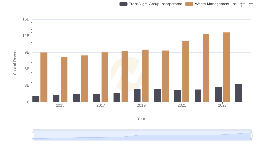Click the Waste Management 2014 bar
This screenshot has height=148, width=257.
(44, 77)
